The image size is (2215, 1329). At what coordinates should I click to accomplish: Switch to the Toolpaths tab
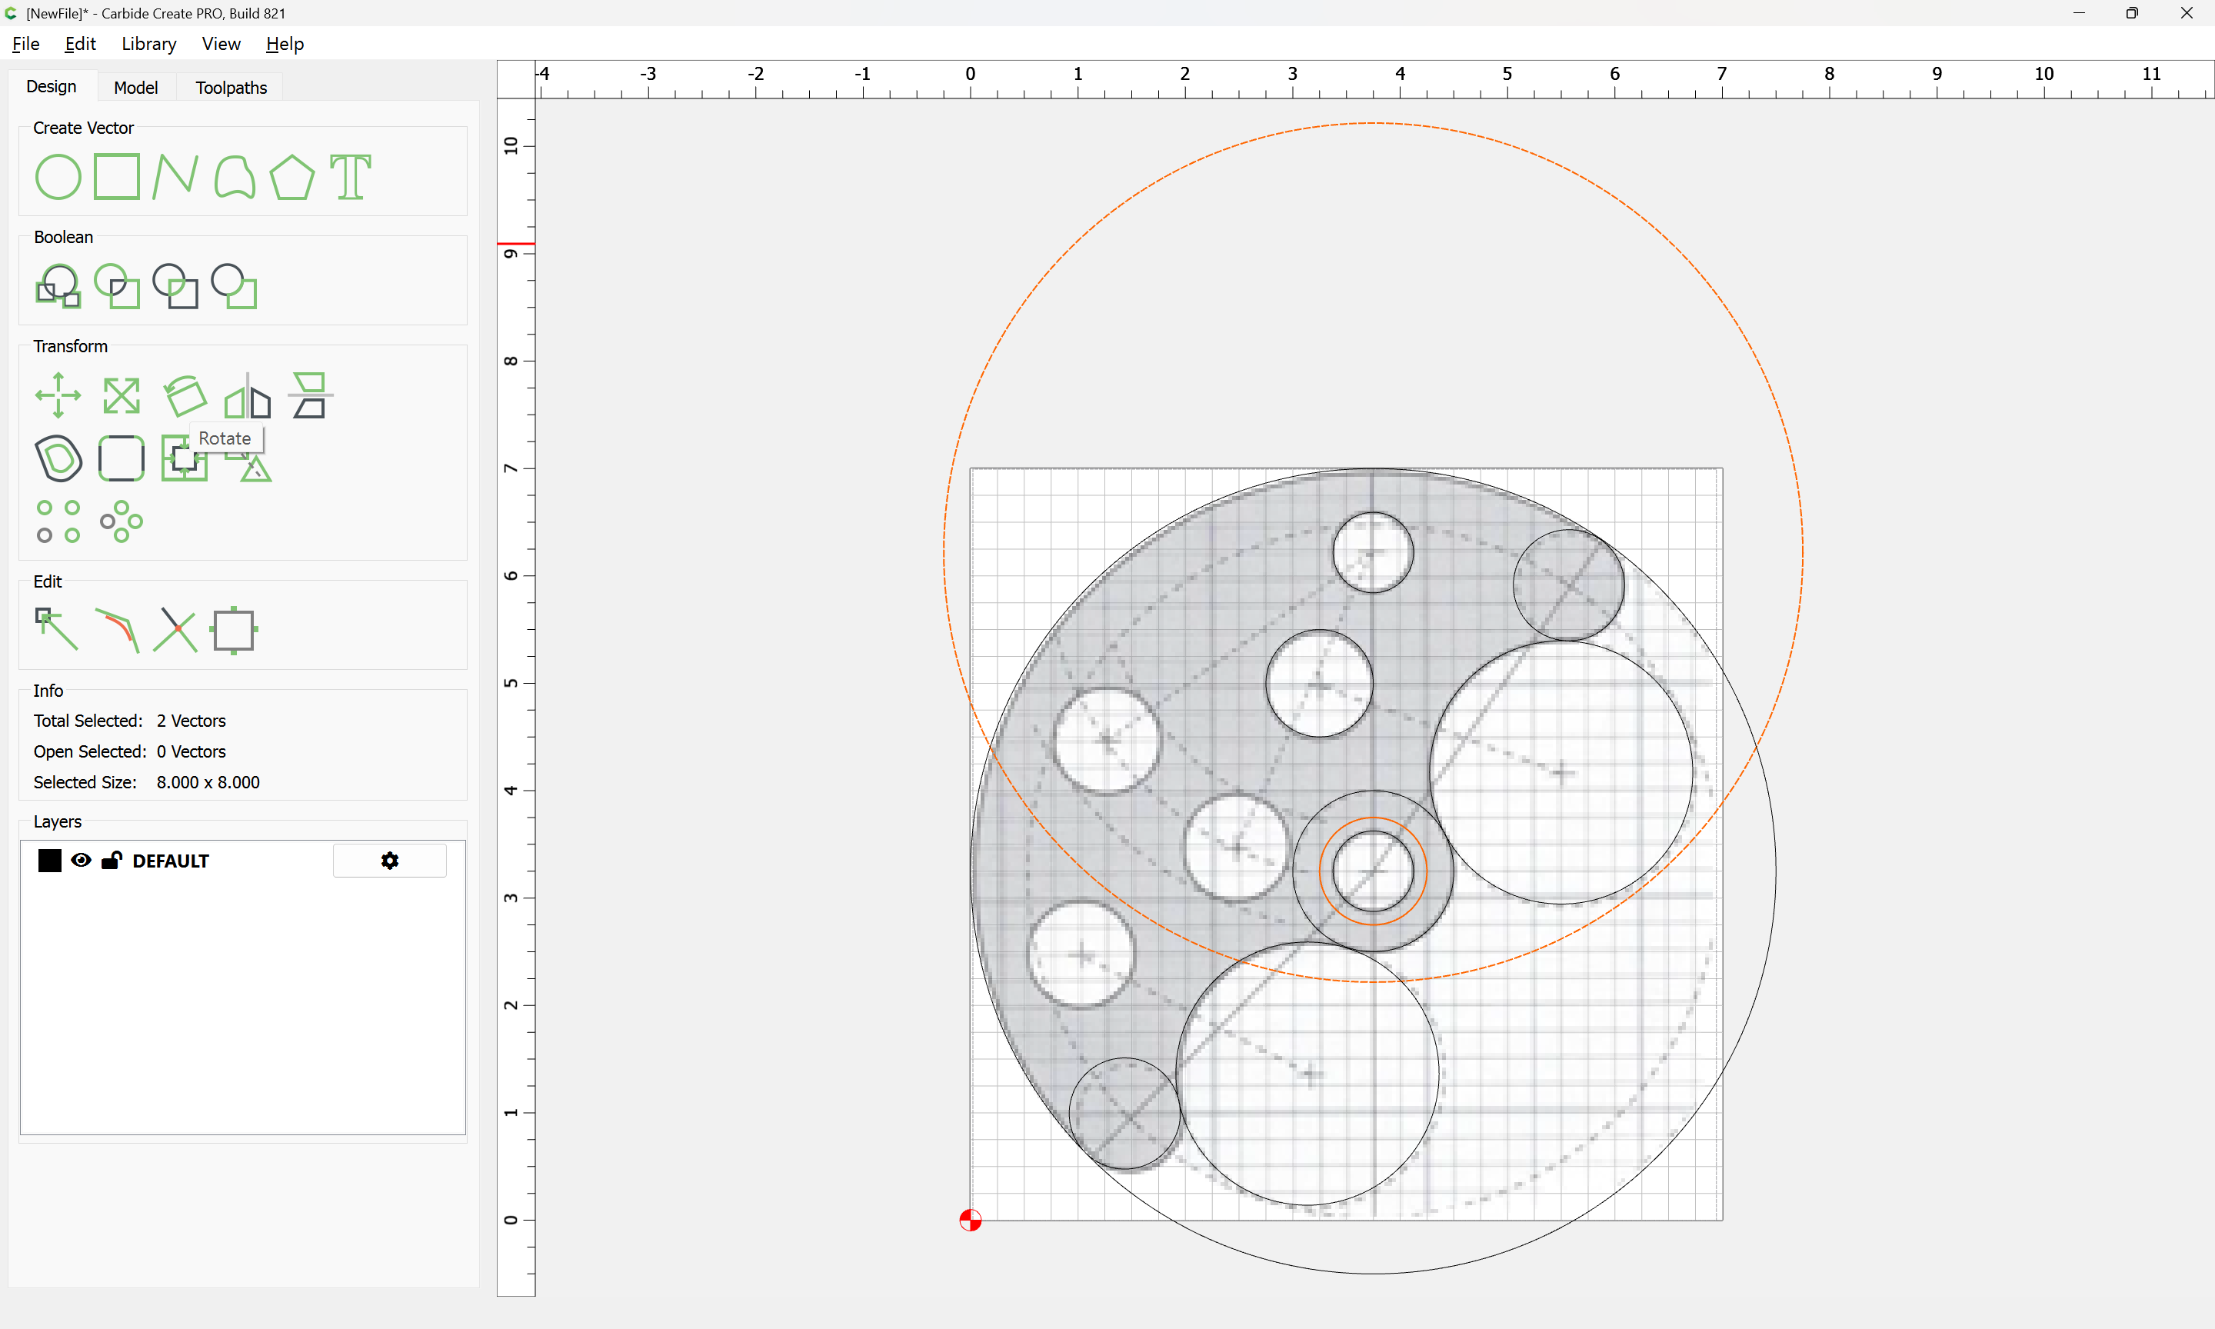pos(231,87)
